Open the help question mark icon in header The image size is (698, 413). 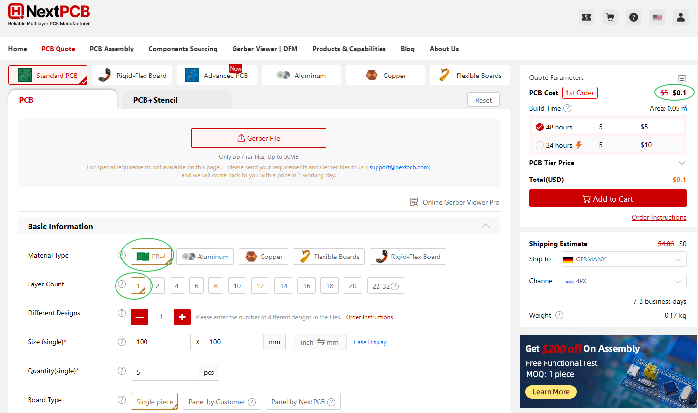[634, 17]
